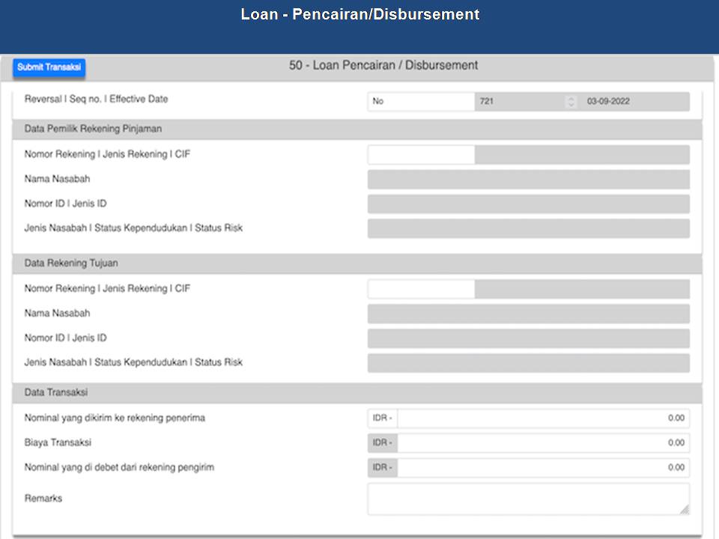Open IDR currency selector for nominal dikirim
Image resolution: width=719 pixels, height=539 pixels.
point(383,418)
